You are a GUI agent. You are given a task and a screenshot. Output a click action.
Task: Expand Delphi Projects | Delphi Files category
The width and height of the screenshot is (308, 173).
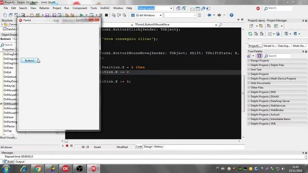[x=249, y=65]
